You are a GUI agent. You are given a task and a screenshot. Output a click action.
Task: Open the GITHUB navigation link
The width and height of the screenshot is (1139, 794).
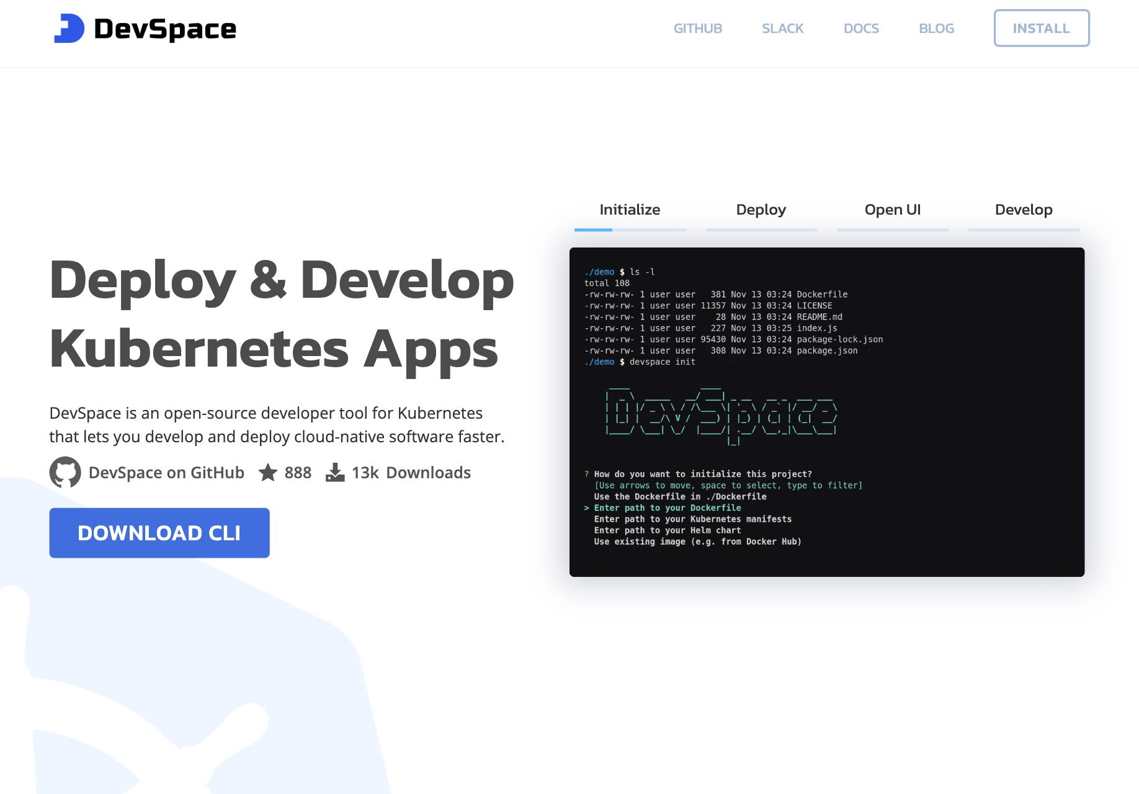[698, 29]
